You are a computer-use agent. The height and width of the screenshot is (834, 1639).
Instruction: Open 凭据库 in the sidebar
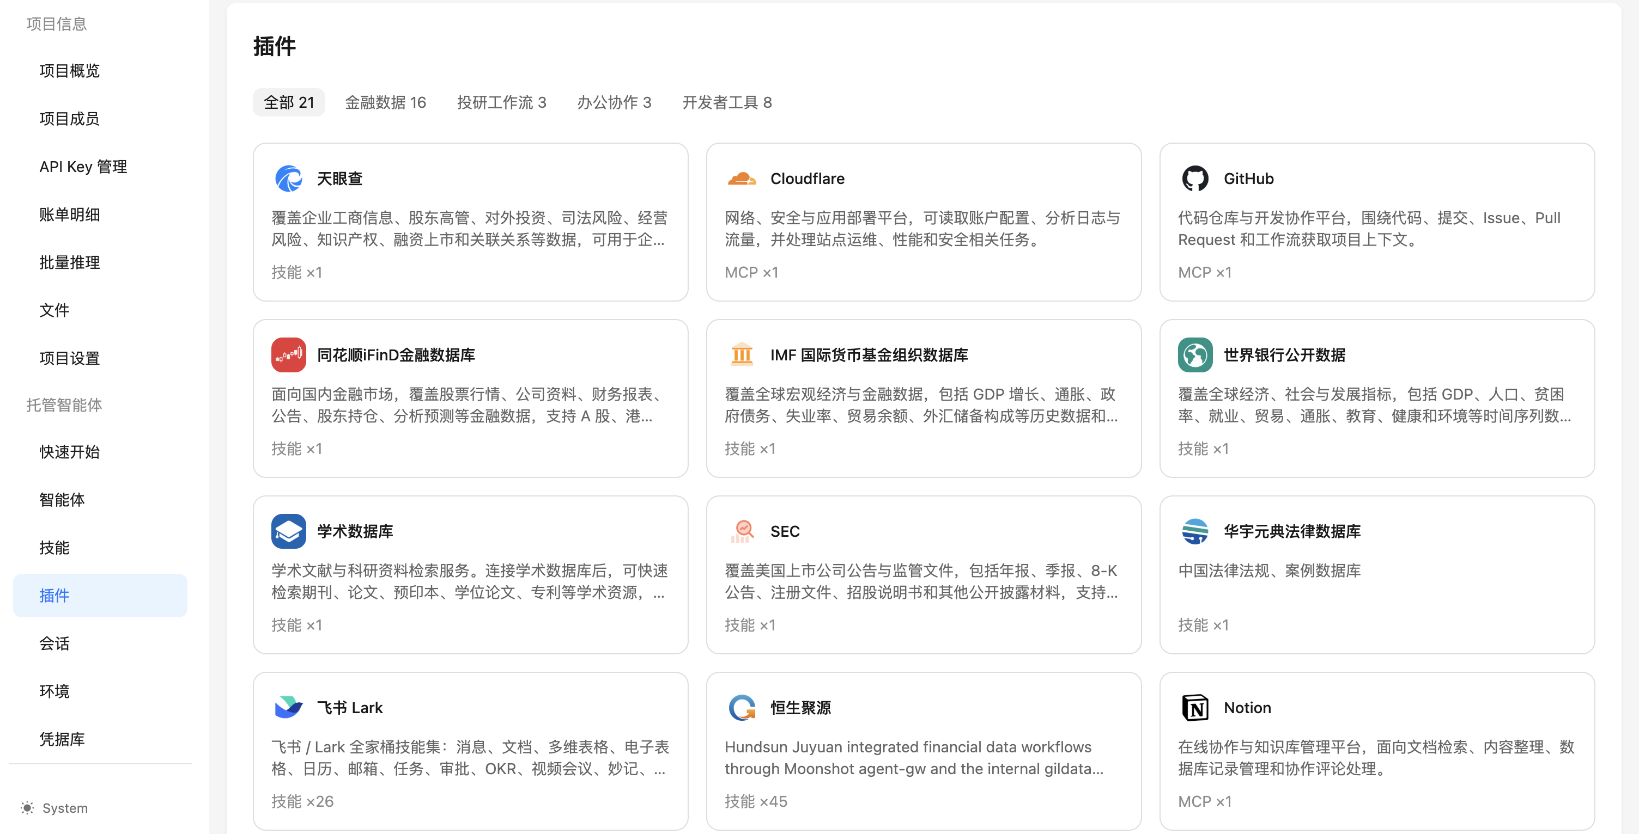tap(100, 739)
